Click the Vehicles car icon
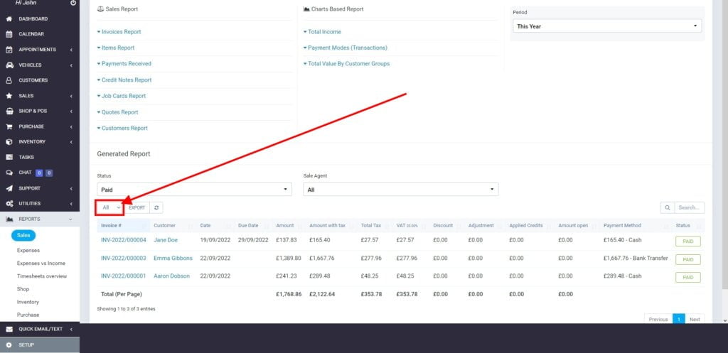The image size is (728, 353). click(x=9, y=65)
